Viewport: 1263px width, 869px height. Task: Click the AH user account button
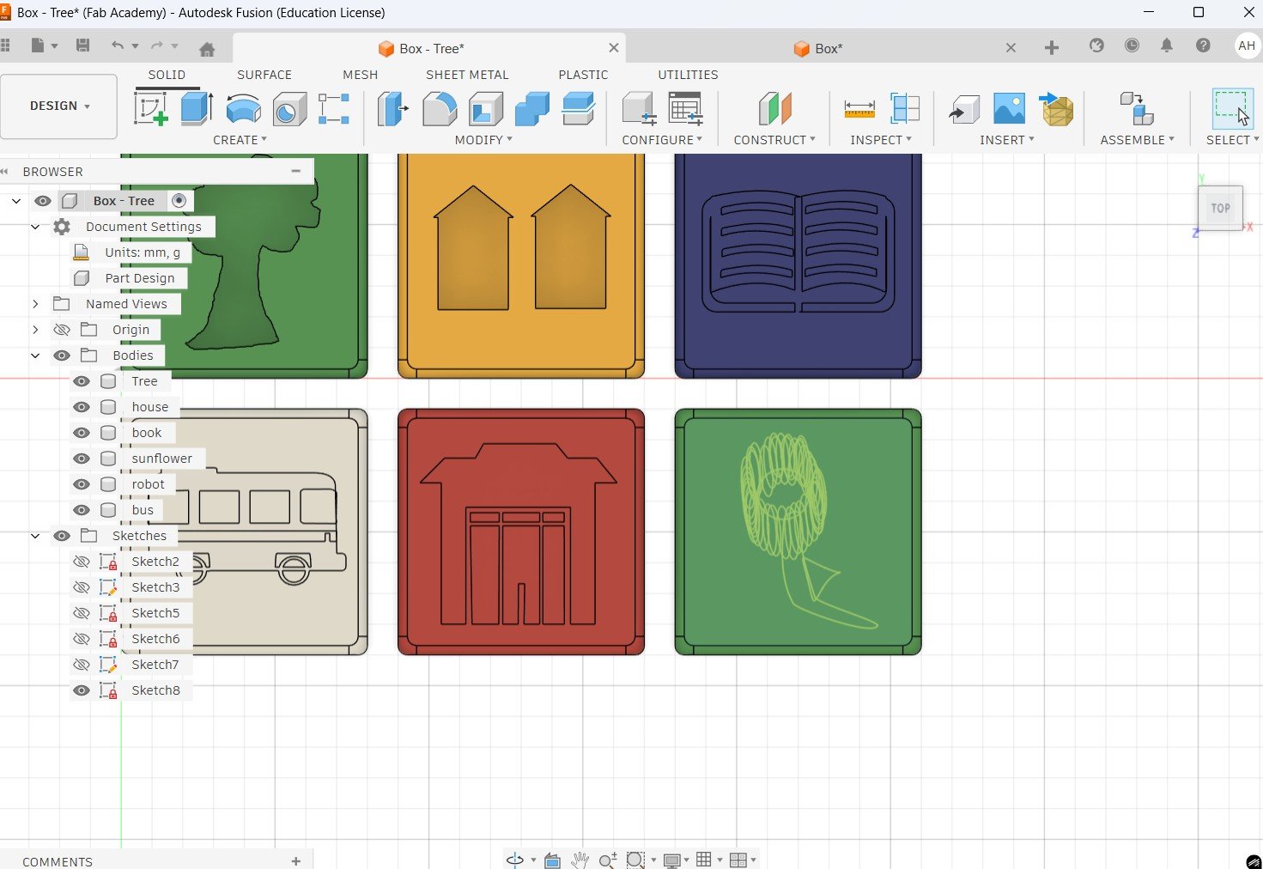(1246, 46)
